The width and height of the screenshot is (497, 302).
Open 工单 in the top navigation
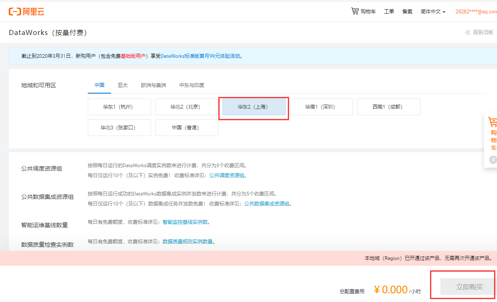click(x=389, y=12)
